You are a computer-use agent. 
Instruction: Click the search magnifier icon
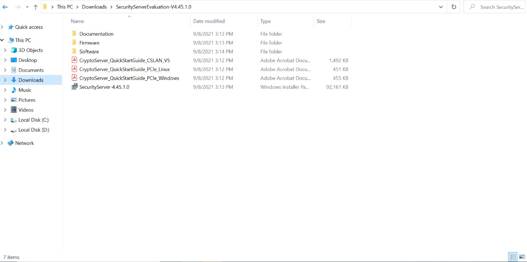[472, 7]
